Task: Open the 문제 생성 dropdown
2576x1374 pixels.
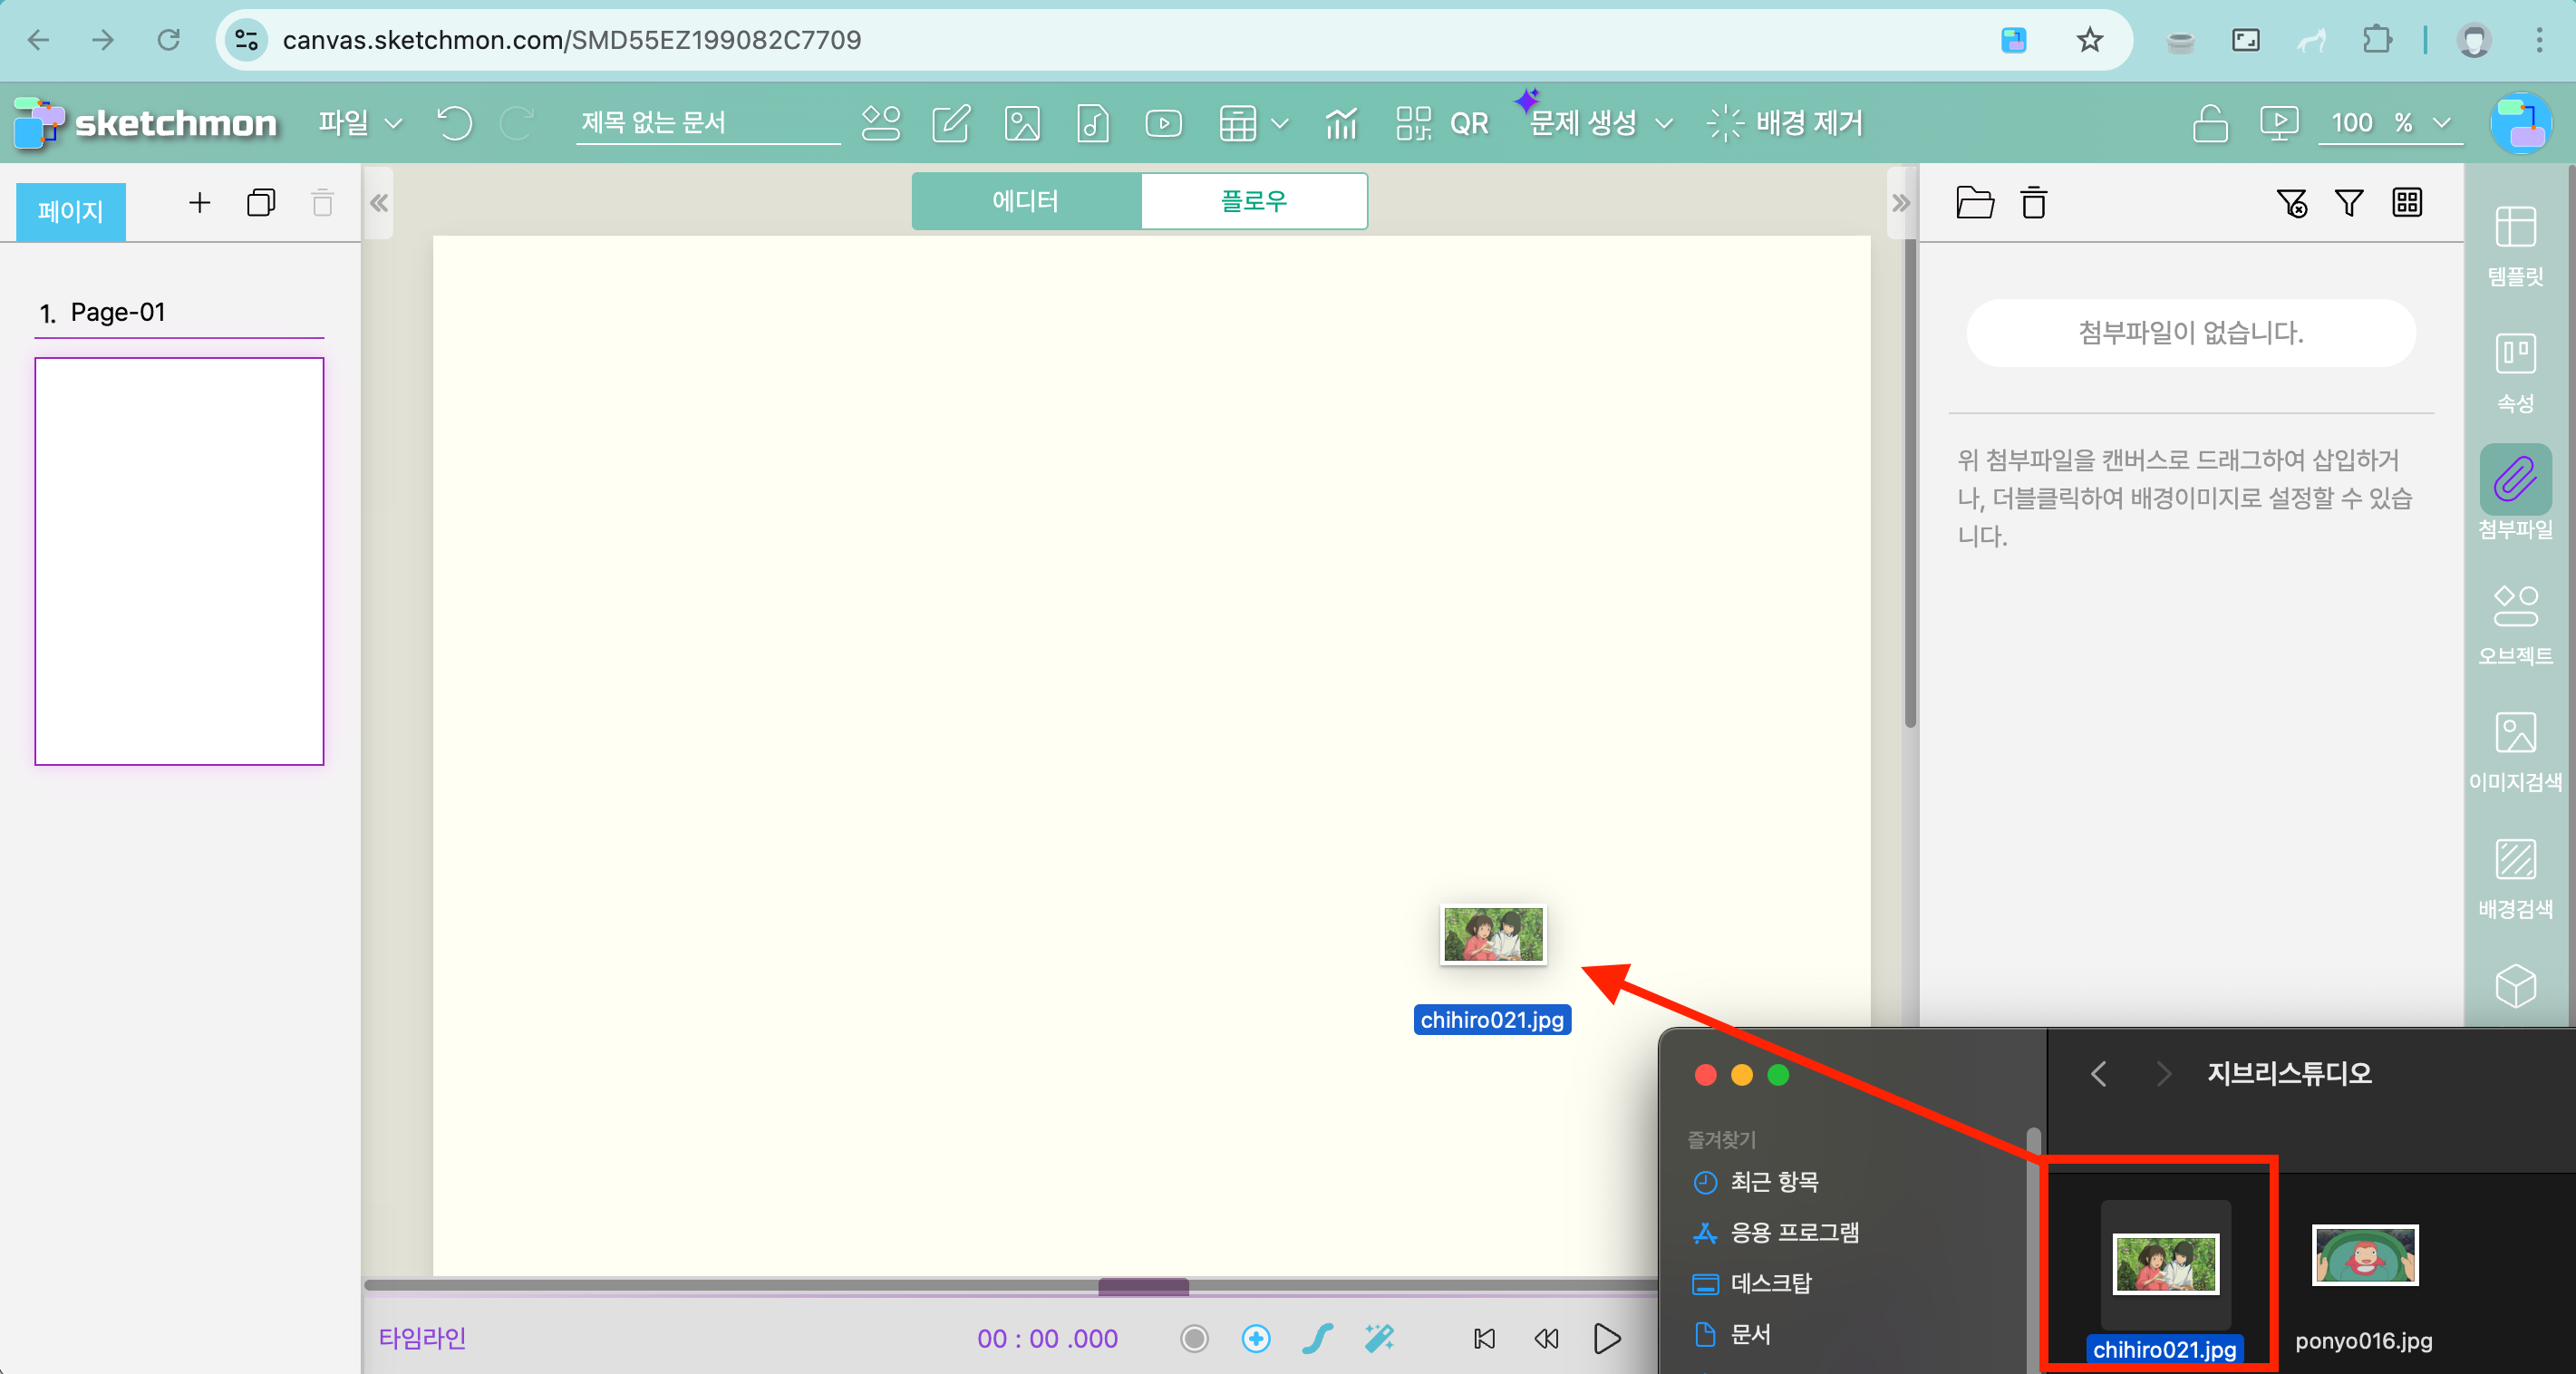Action: click(x=1600, y=123)
